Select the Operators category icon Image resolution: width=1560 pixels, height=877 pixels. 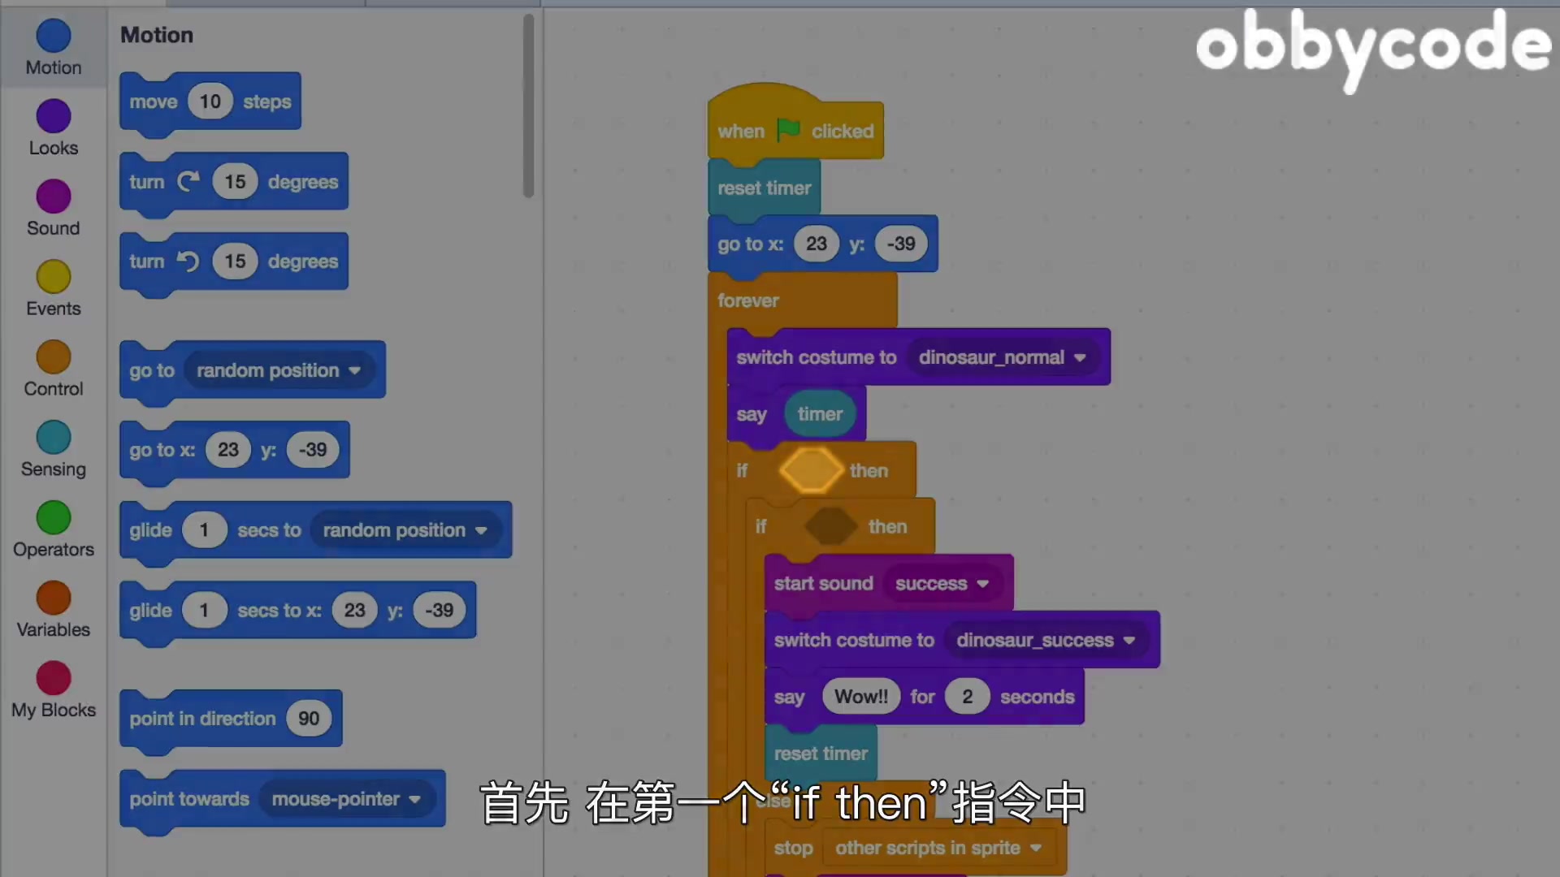(x=54, y=518)
